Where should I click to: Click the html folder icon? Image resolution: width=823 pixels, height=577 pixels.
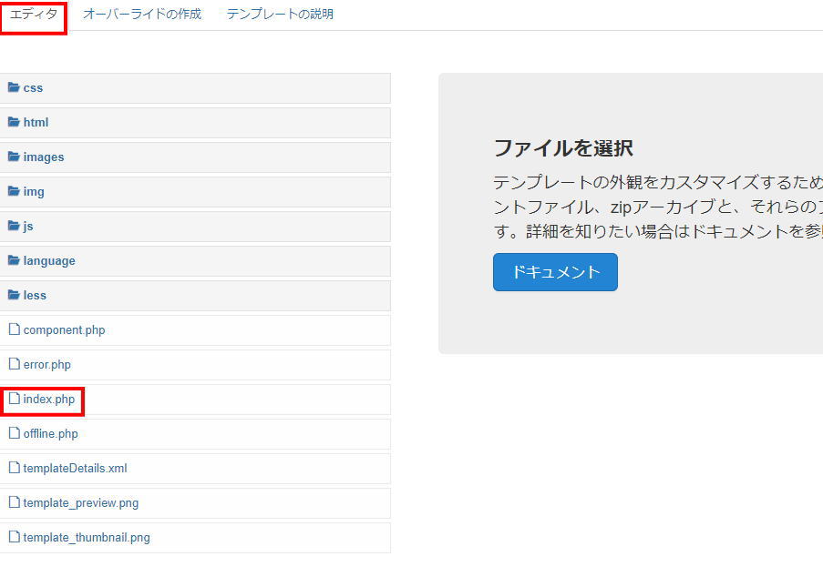[14, 122]
